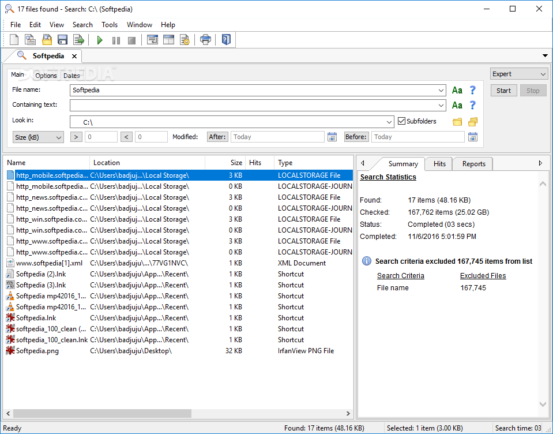Viewport: 553px width, 434px height.
Task: Click the New search toolbar icon
Action: (14, 39)
